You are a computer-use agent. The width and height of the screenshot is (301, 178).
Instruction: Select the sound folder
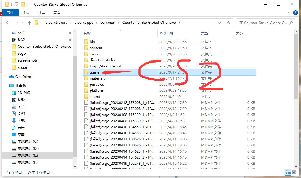[x=95, y=97]
